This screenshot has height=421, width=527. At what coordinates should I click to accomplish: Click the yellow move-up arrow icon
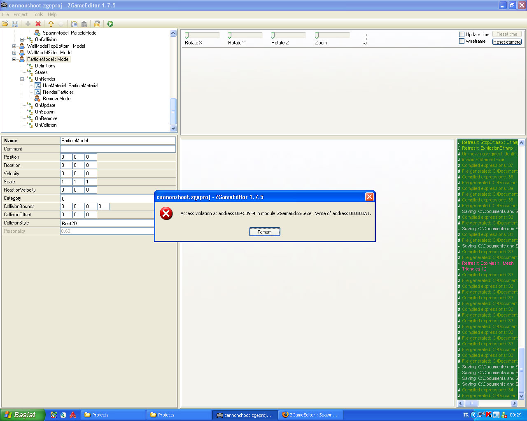click(x=51, y=24)
